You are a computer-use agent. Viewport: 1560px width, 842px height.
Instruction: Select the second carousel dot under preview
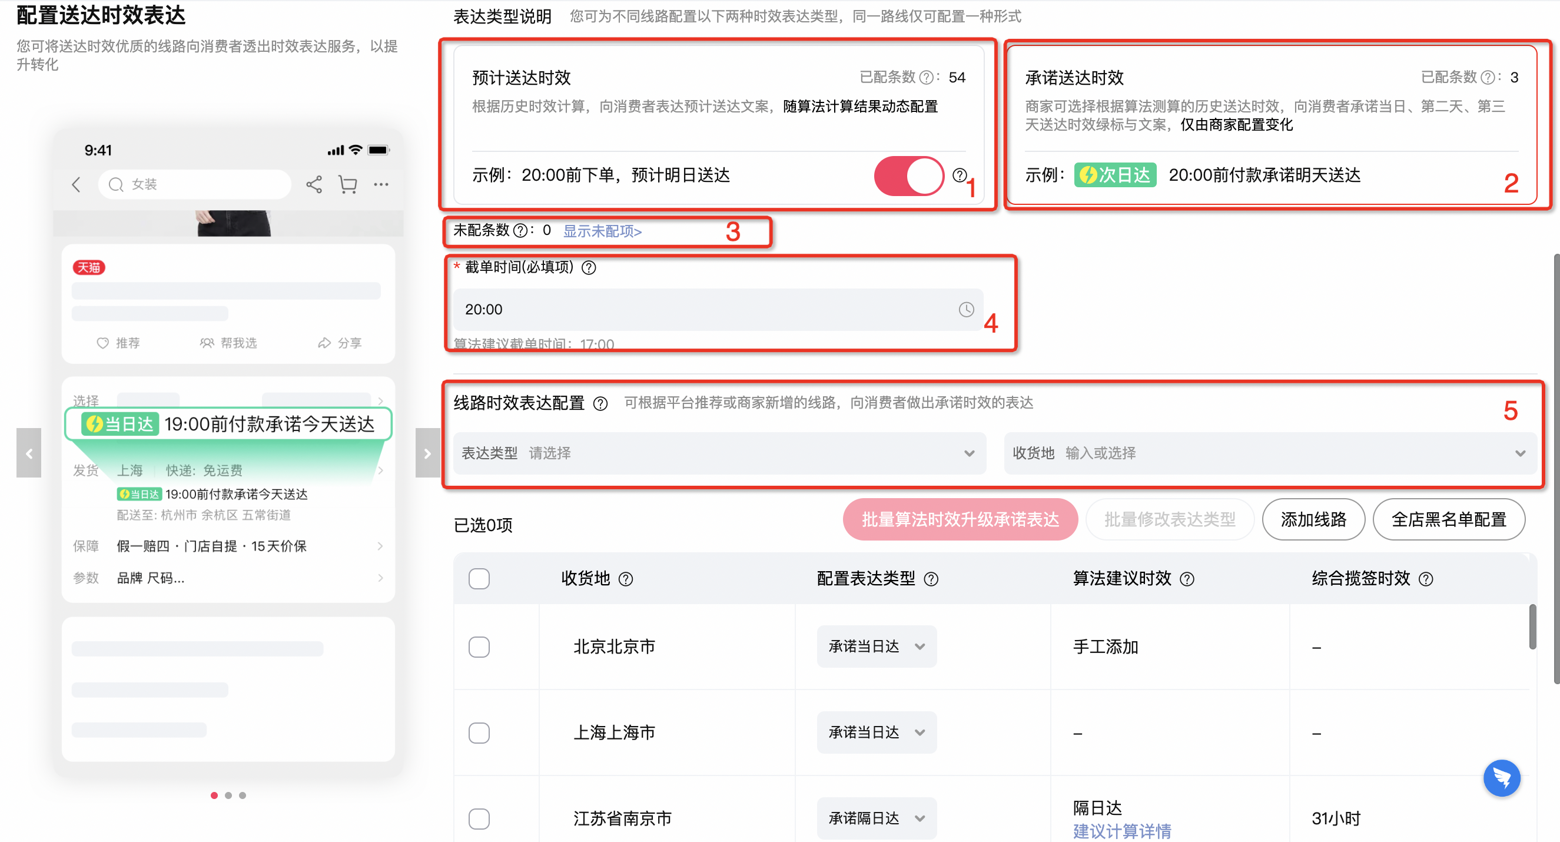(x=228, y=796)
